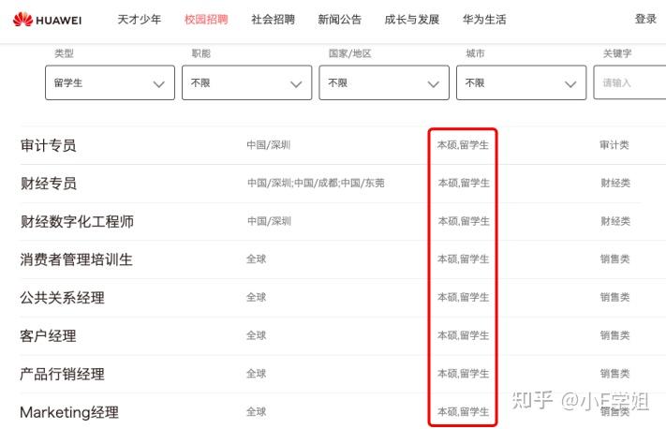Click 全球 in 公共关系经理 row
666x429 pixels.
[256, 297]
